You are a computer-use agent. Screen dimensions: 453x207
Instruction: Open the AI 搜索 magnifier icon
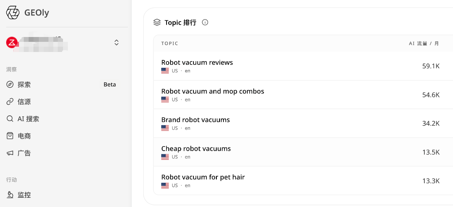coord(10,118)
